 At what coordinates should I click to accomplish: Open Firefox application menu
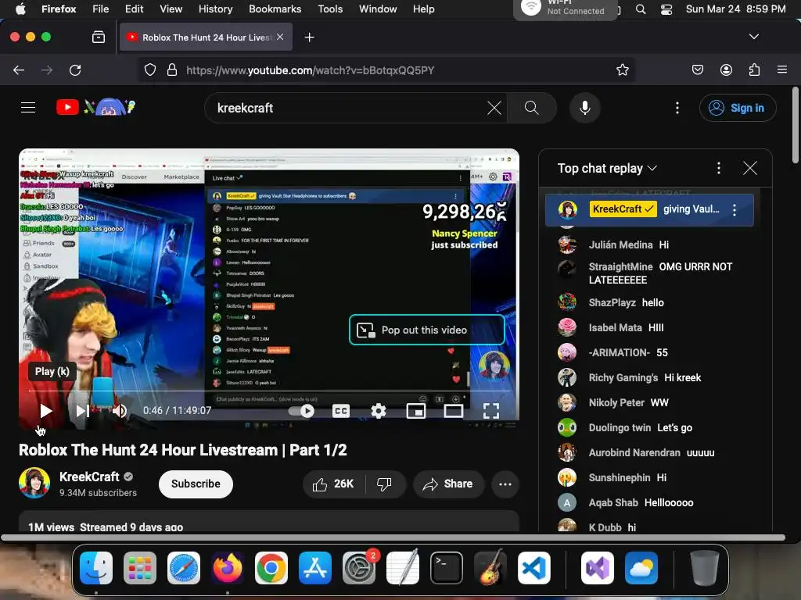click(x=782, y=70)
